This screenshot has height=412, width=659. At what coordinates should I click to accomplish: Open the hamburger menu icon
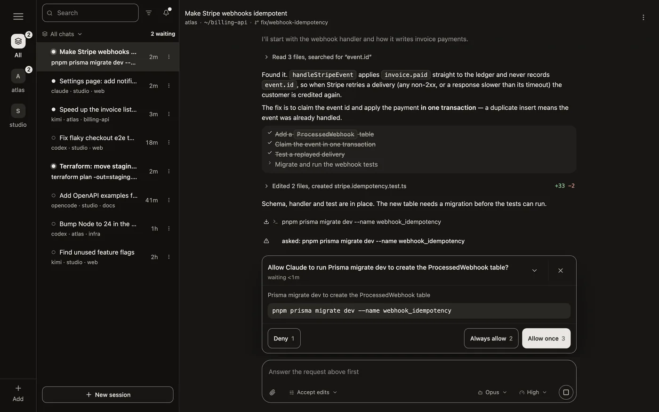(18, 16)
